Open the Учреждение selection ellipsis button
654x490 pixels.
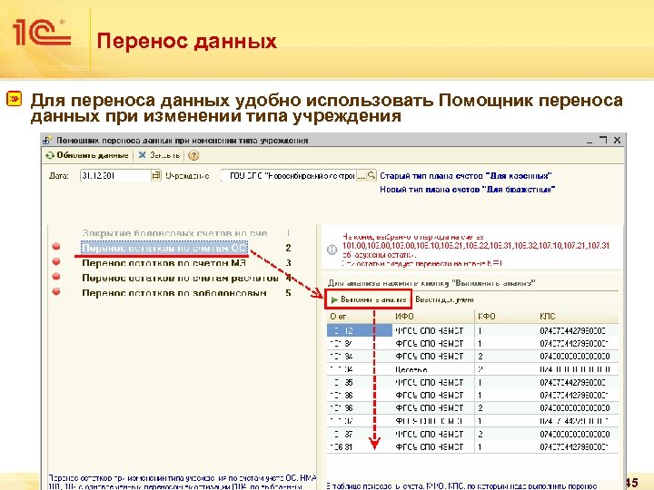(362, 176)
